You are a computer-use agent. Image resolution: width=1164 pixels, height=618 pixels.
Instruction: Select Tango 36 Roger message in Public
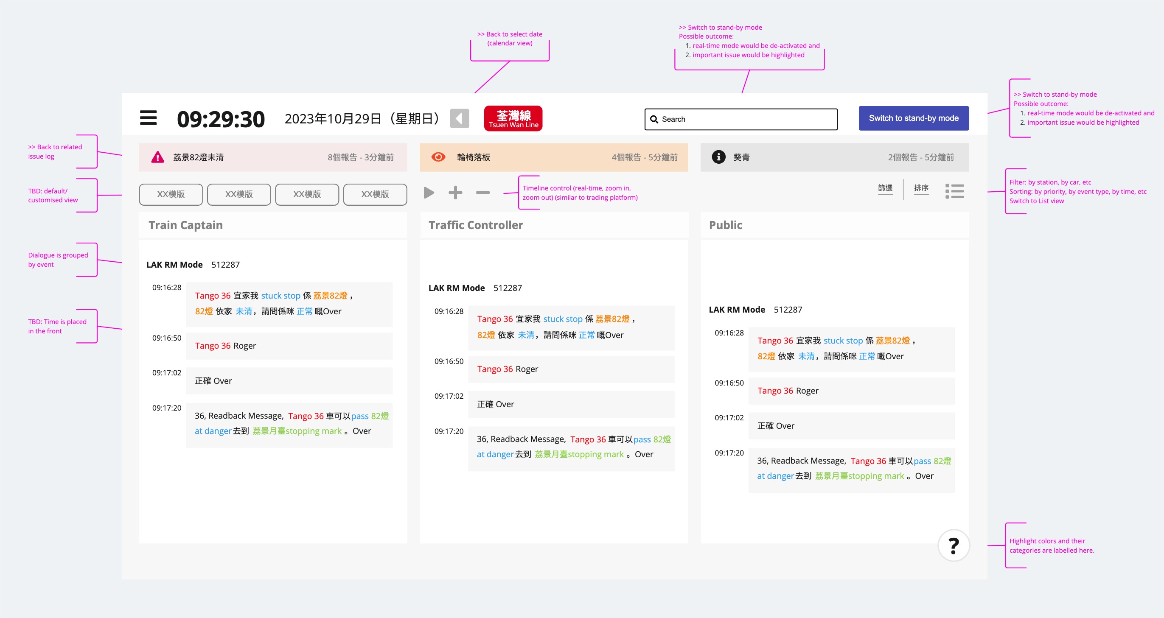[x=852, y=391]
